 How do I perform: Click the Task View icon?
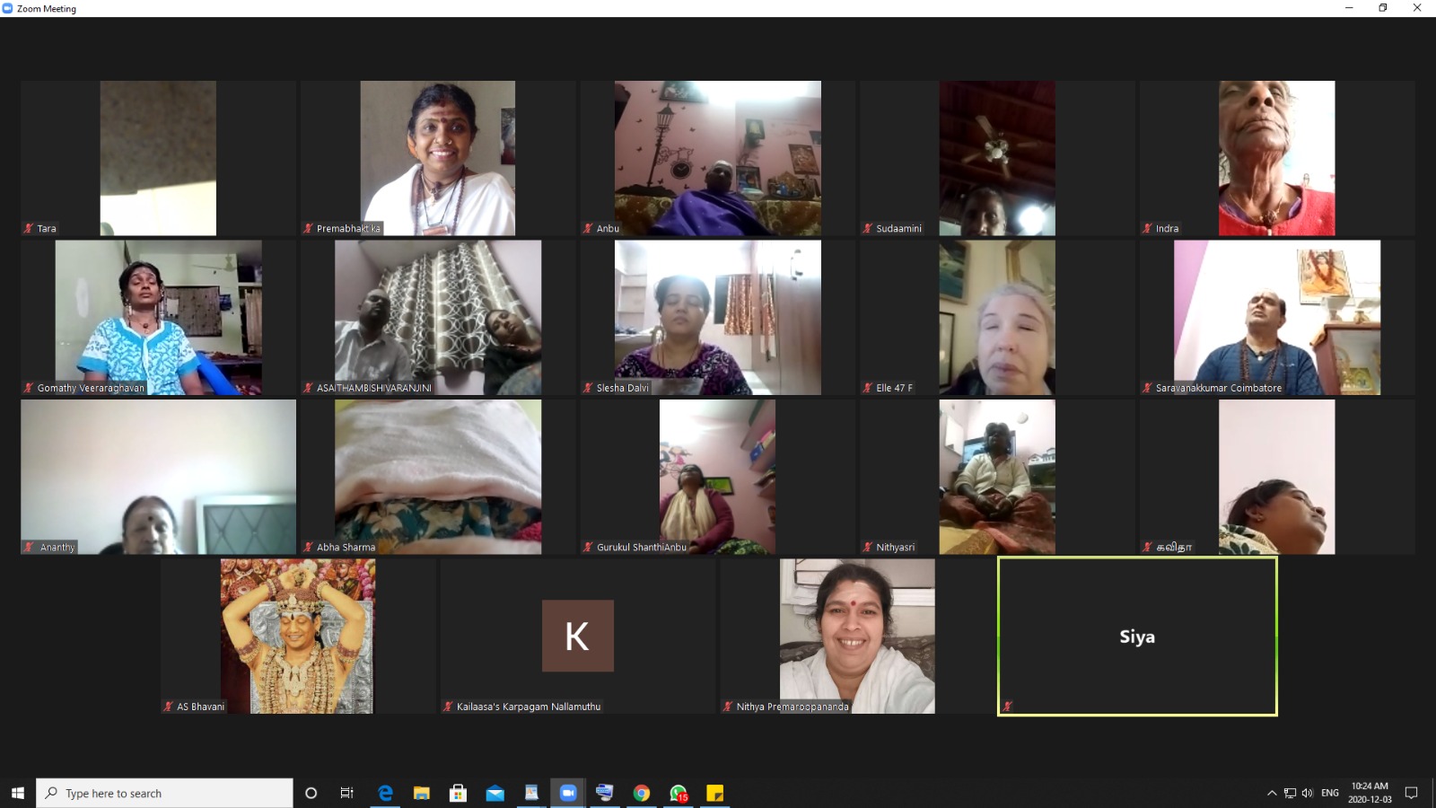(346, 793)
